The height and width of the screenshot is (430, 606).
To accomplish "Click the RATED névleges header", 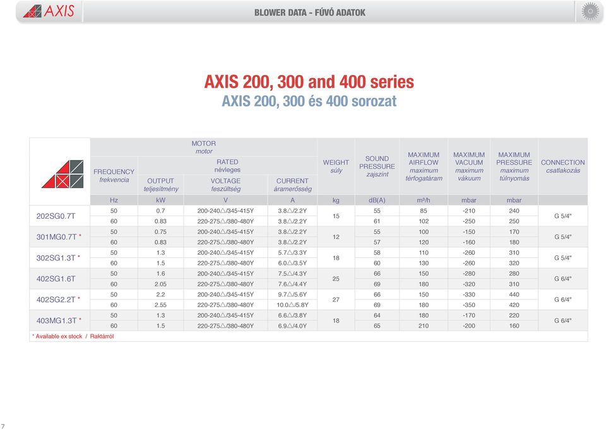I will coord(227,166).
